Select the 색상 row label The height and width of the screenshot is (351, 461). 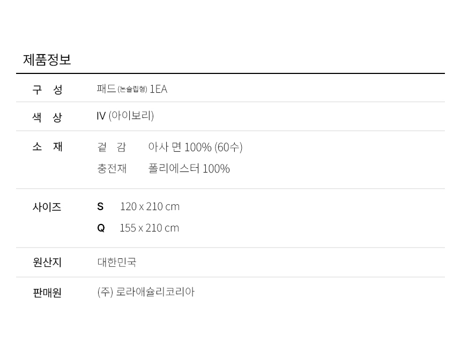click(47, 117)
